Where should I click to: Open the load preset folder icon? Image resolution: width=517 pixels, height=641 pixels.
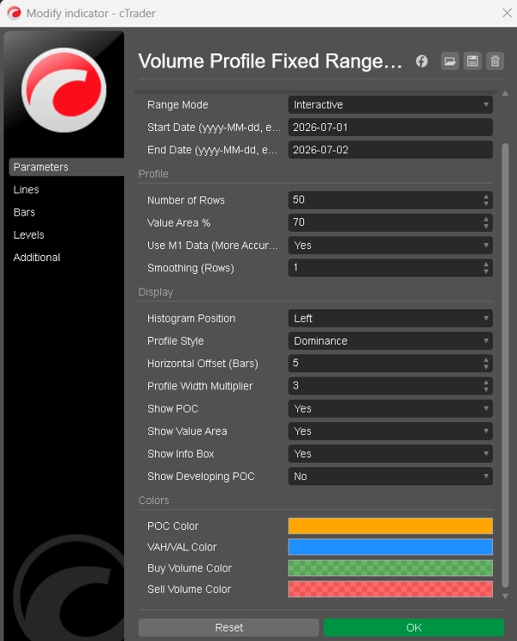450,61
